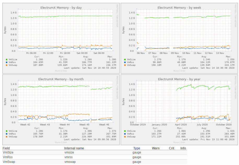
Task: Click the Warn column header
Action: coord(156,148)
